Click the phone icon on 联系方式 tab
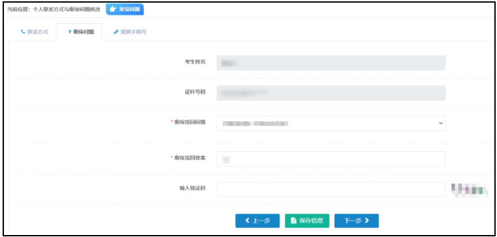The width and height of the screenshot is (497, 237). tap(23, 32)
